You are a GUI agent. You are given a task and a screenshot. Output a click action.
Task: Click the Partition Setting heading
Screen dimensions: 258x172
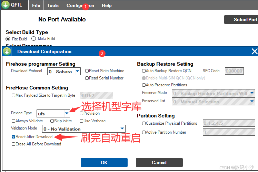tap(156, 116)
